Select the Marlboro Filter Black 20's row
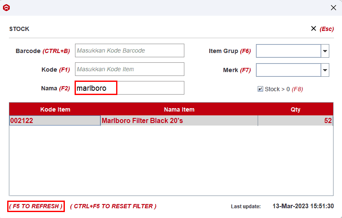The image size is (342, 218). 179,121
